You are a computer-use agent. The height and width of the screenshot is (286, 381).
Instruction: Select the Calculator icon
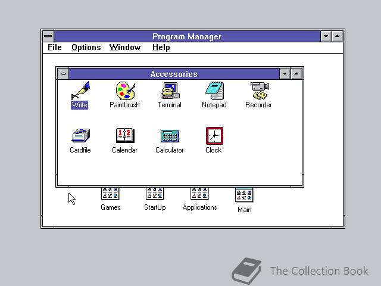(170, 136)
